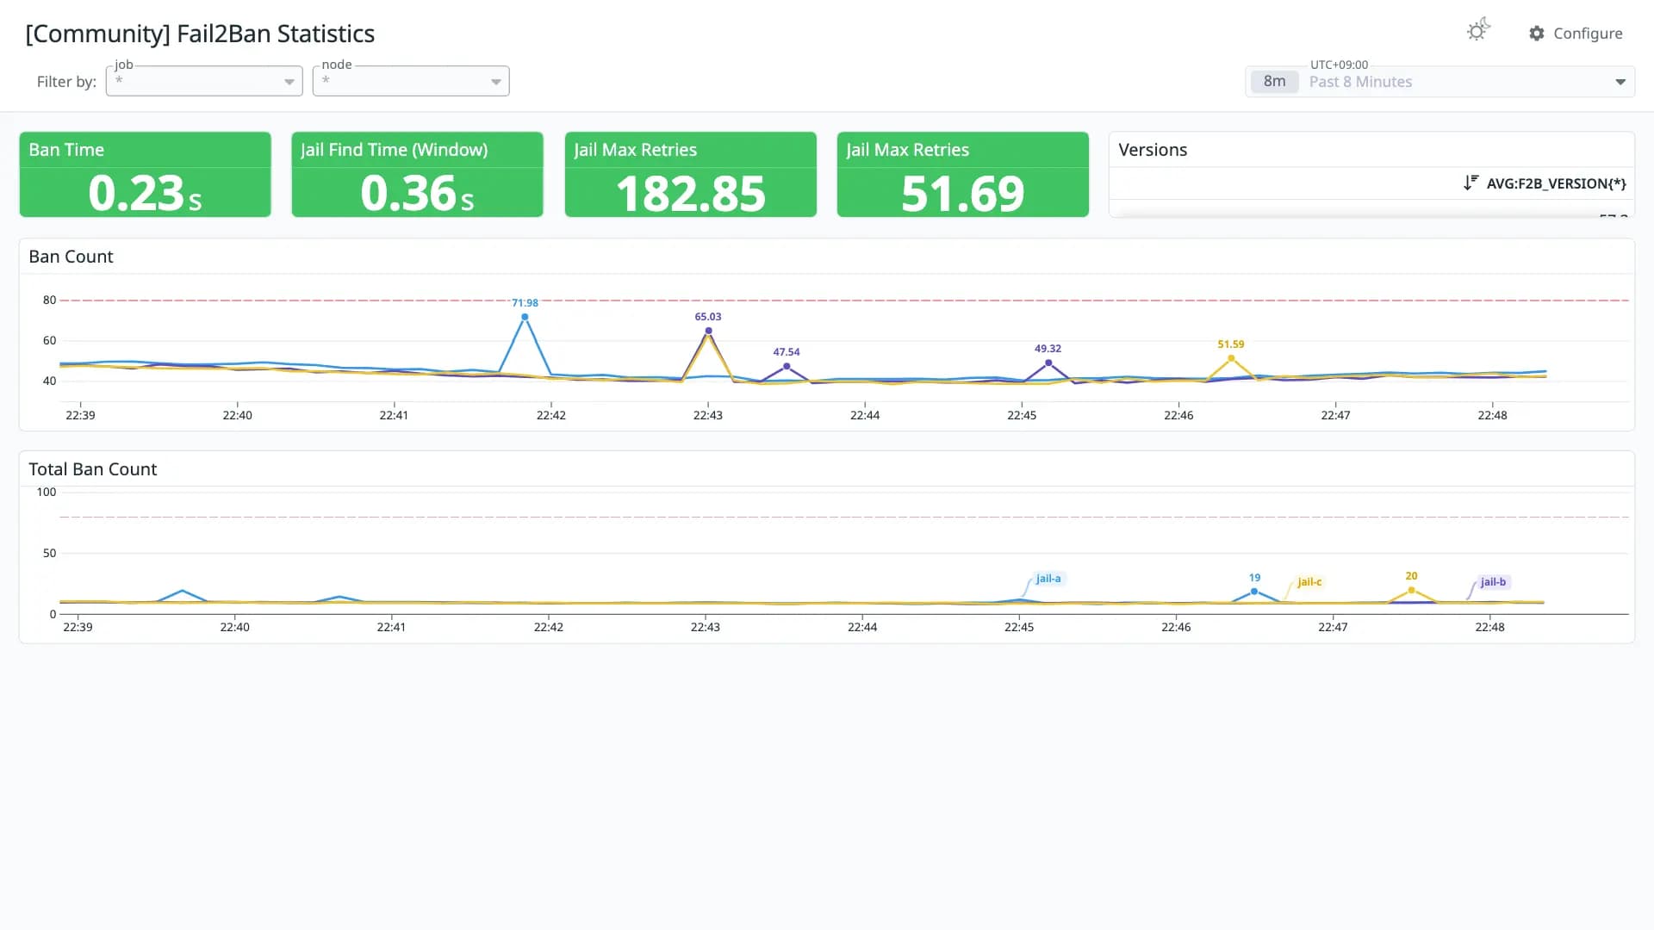Select the Jail Find Time (Window) card

click(x=417, y=174)
